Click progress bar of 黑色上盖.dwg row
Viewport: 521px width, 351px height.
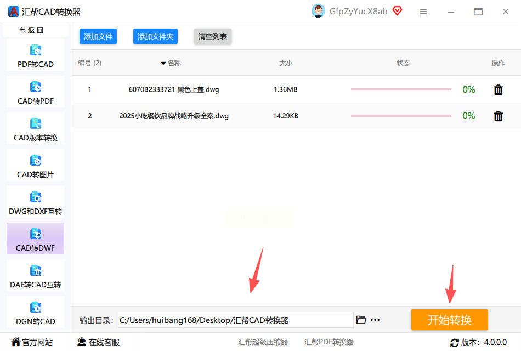point(401,89)
